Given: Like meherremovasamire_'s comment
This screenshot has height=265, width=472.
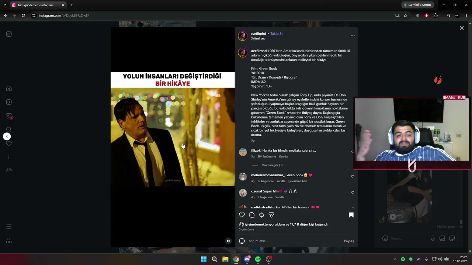Looking at the screenshot, I should [x=353, y=177].
